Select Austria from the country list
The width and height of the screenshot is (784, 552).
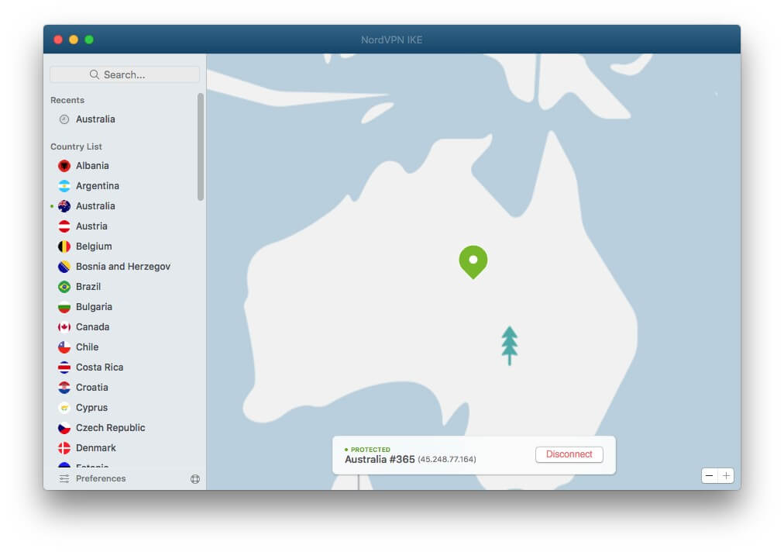(91, 226)
